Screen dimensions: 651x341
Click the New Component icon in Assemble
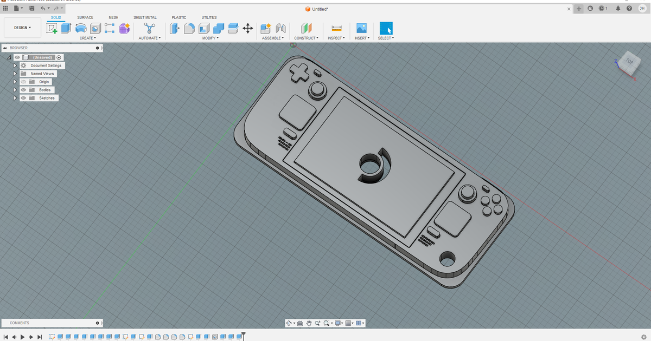point(265,28)
